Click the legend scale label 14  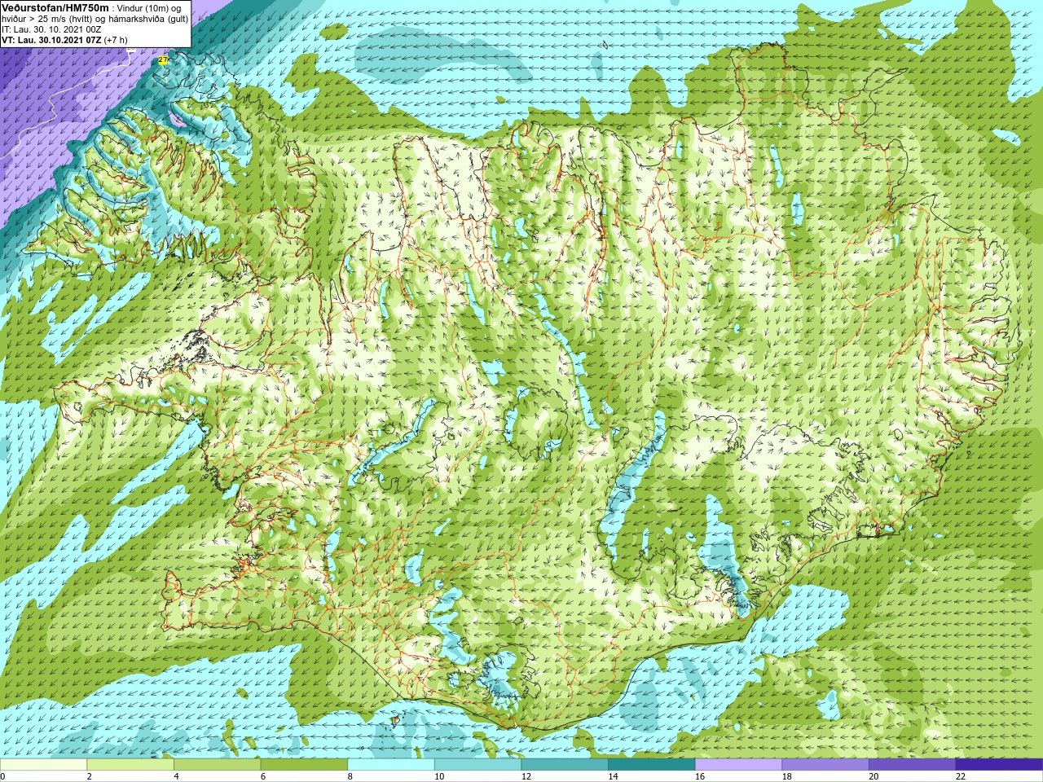click(613, 776)
